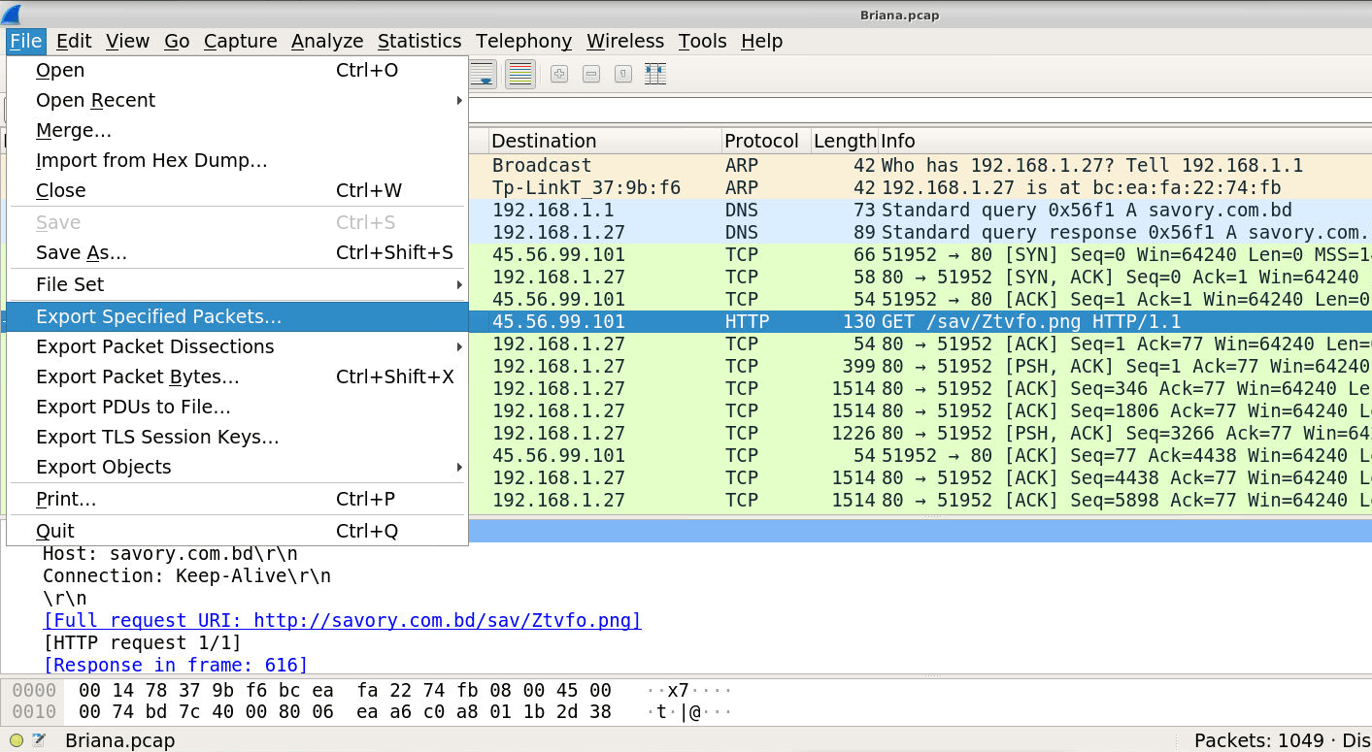The image size is (1372, 752).
Task: Click the resize columns to fit icon
Action: [655, 74]
